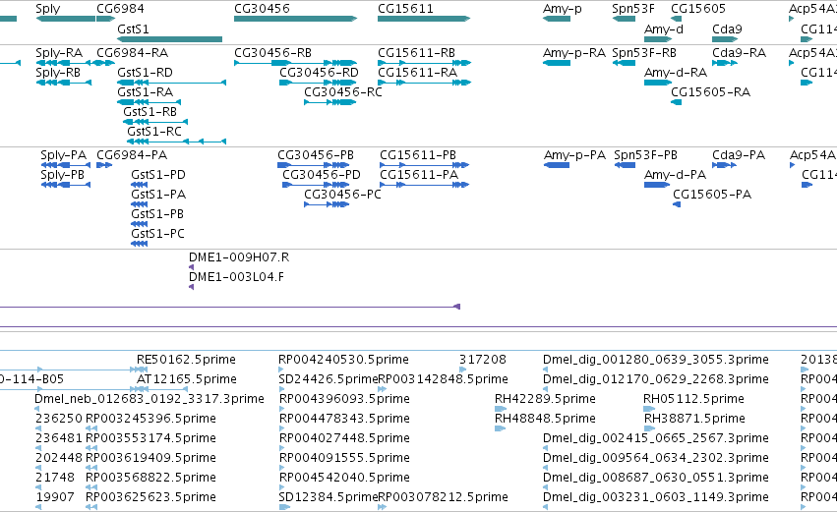This screenshot has width=837, height=512.
Task: Click the Spn53F-PB protein label
Action: click(645, 155)
